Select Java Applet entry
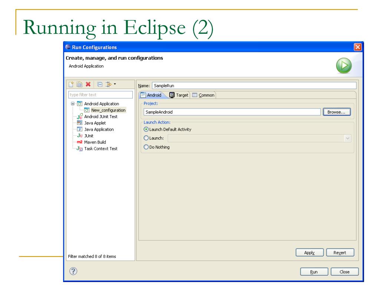 95,123
